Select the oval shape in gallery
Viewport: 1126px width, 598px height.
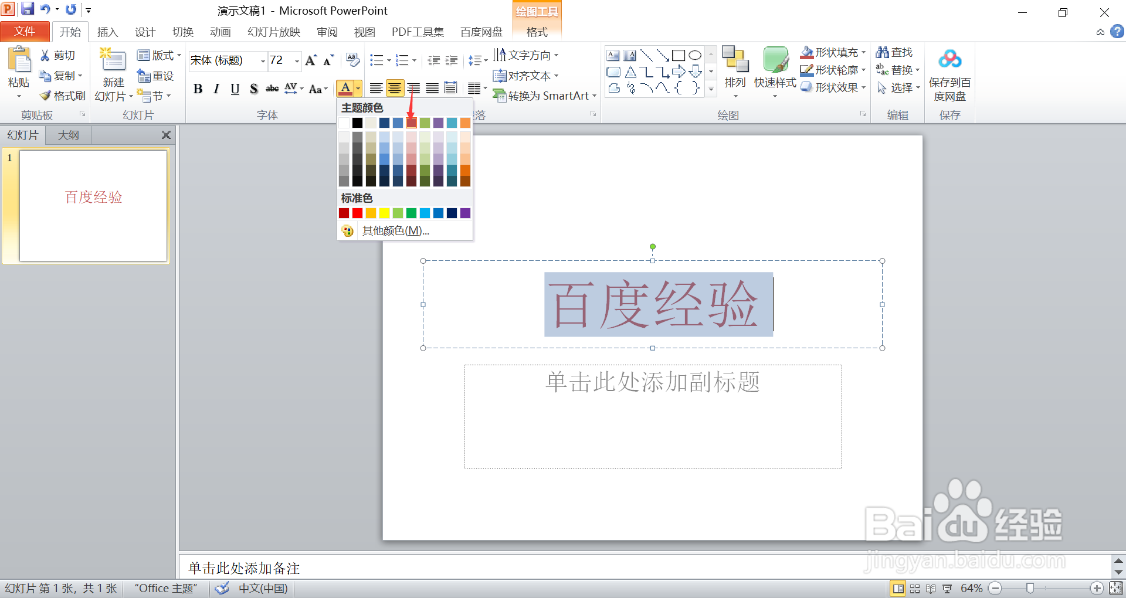695,56
